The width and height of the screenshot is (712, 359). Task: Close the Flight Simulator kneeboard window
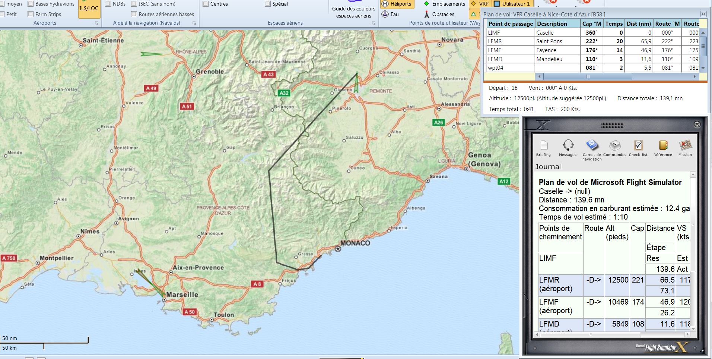[697, 124]
